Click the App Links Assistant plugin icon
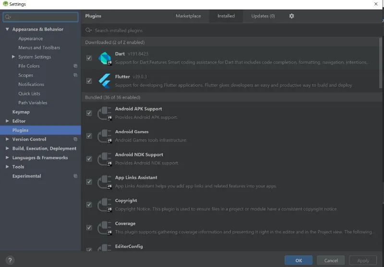384x267 pixels. pyautogui.click(x=105, y=182)
